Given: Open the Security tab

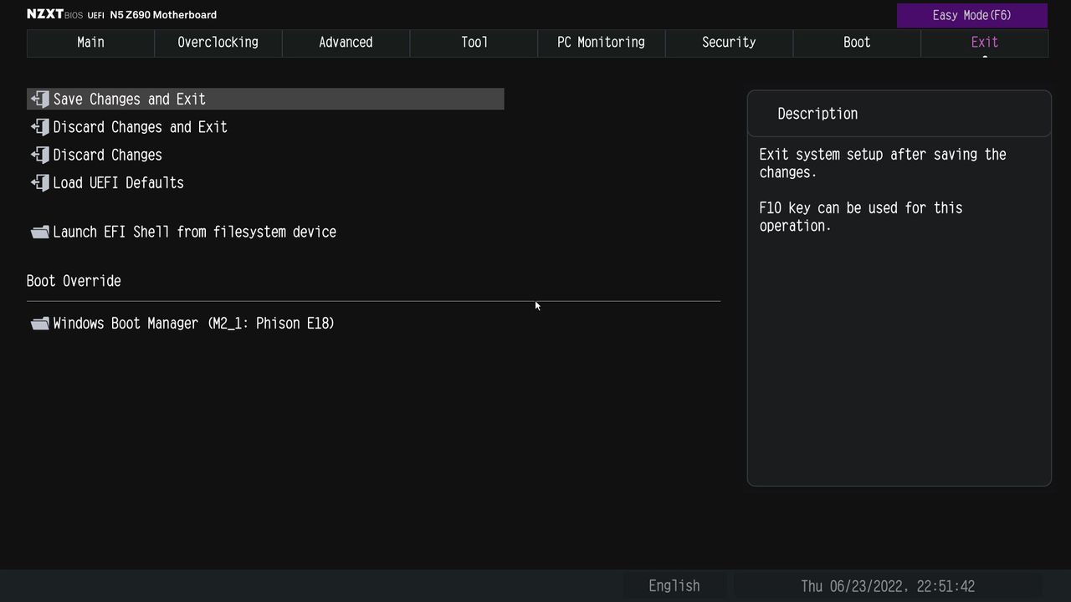Looking at the screenshot, I should (729, 43).
